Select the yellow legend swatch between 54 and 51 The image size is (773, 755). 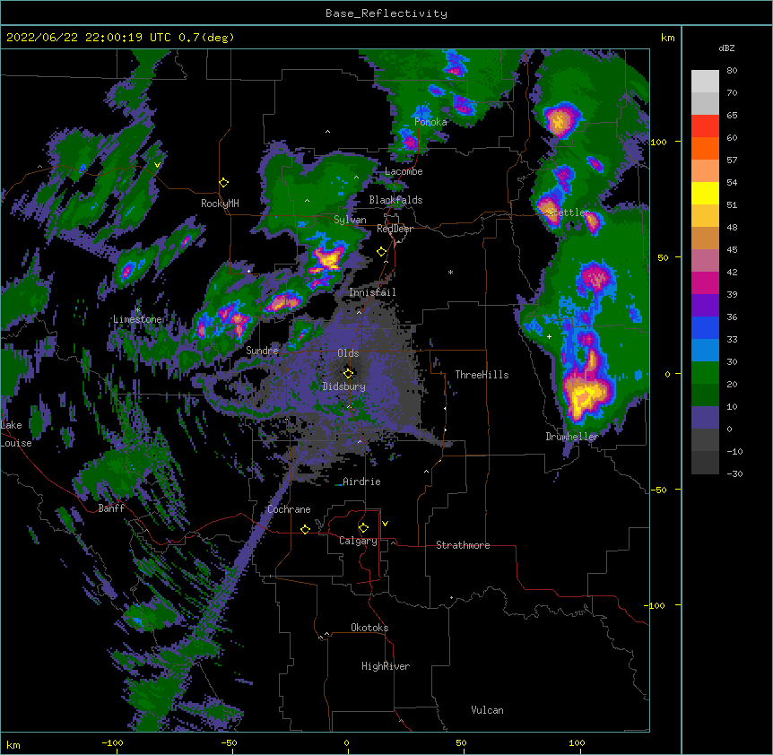pyautogui.click(x=705, y=193)
